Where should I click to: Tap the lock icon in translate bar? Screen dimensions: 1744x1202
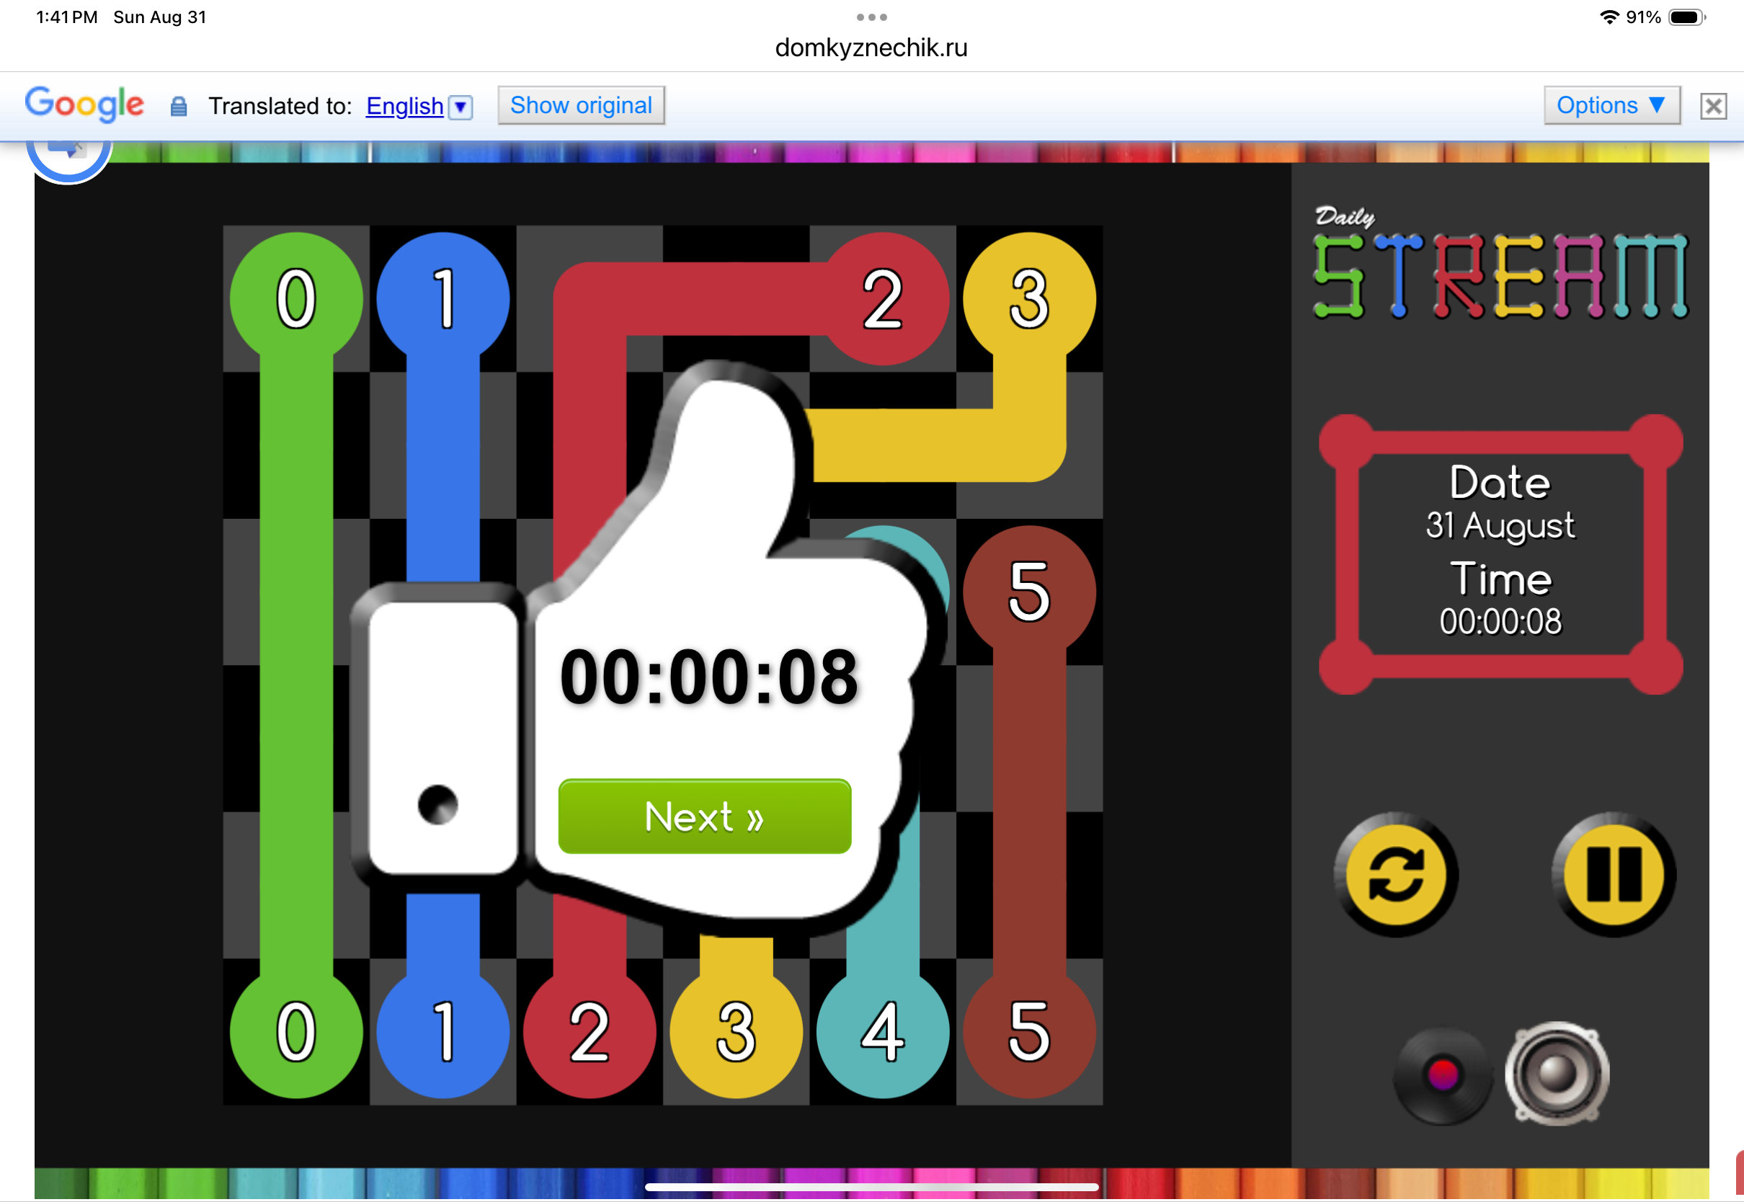pos(179,106)
